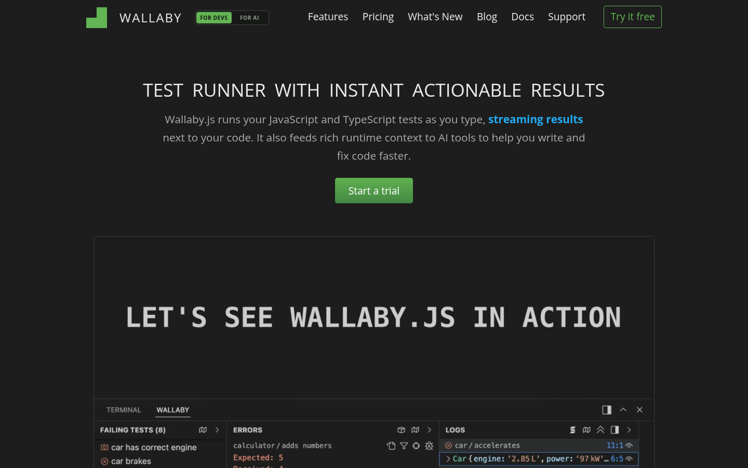Screen dimensions: 748x468
Task: Click the map icon in Failing Tests header
Action: click(x=203, y=430)
